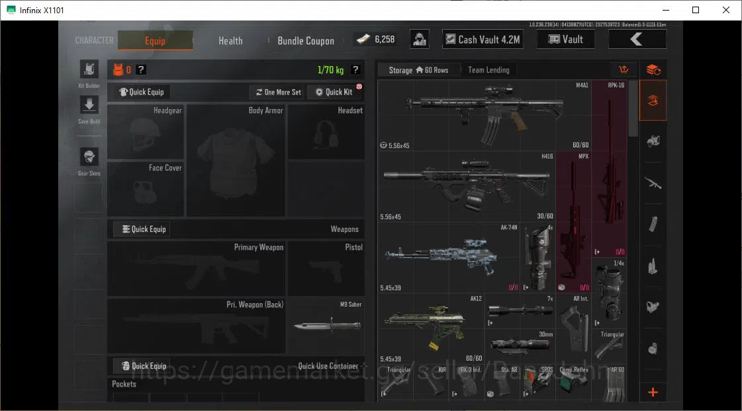The image size is (742, 411).
Task: Open Gear Skins from the sidebar
Action: click(x=89, y=157)
